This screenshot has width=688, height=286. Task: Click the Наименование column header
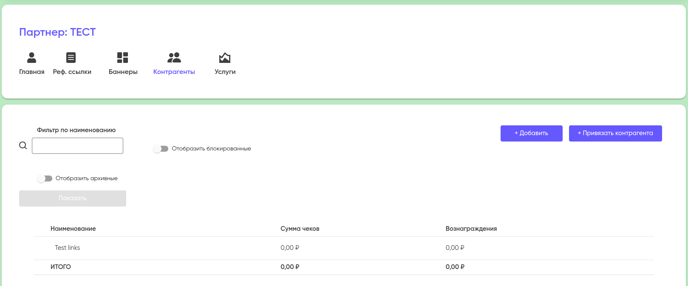tap(73, 229)
